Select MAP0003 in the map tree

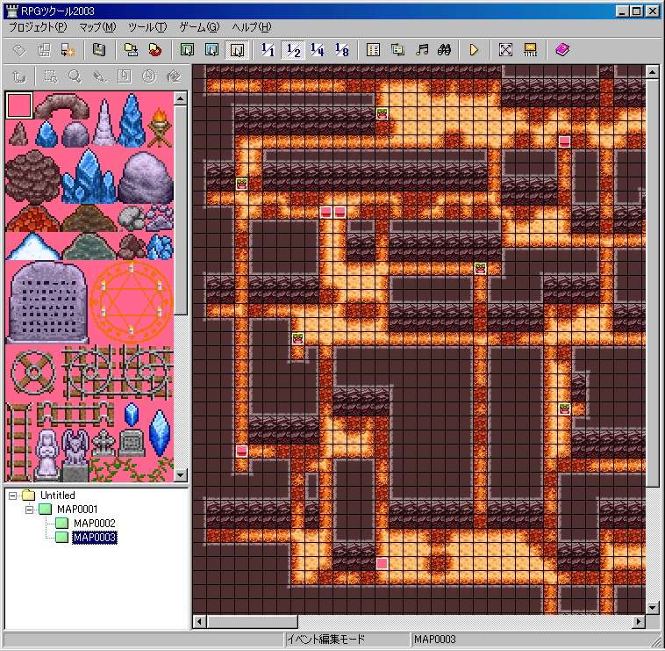(x=94, y=538)
